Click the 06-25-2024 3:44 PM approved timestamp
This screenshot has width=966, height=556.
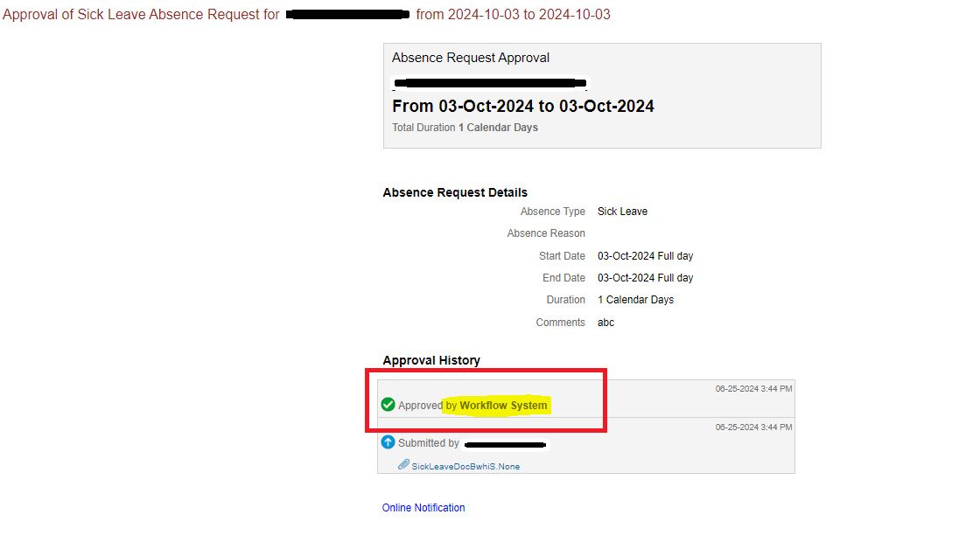coord(754,388)
